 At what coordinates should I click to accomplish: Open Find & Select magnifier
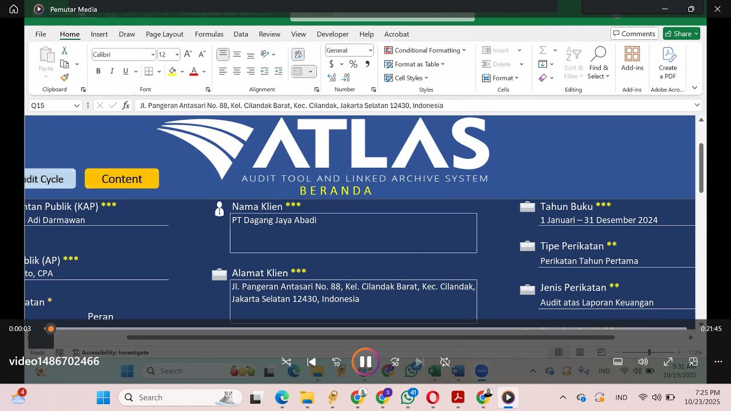(x=599, y=63)
